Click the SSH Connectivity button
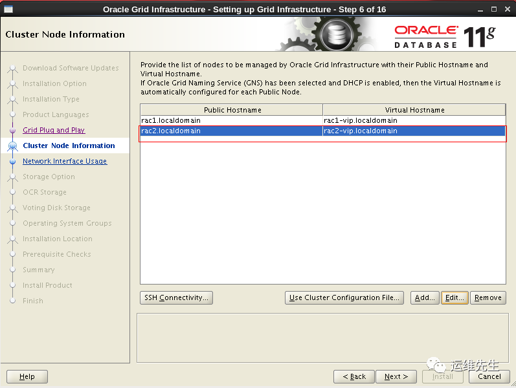Screen dimensions: 516x388 (176, 297)
